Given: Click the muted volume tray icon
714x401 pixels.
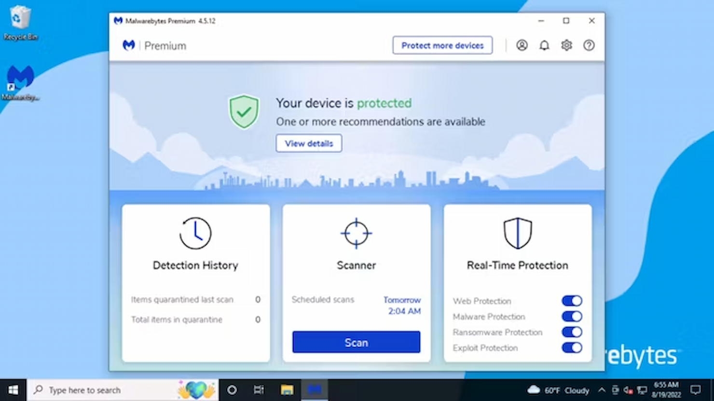Looking at the screenshot, I should (628, 390).
